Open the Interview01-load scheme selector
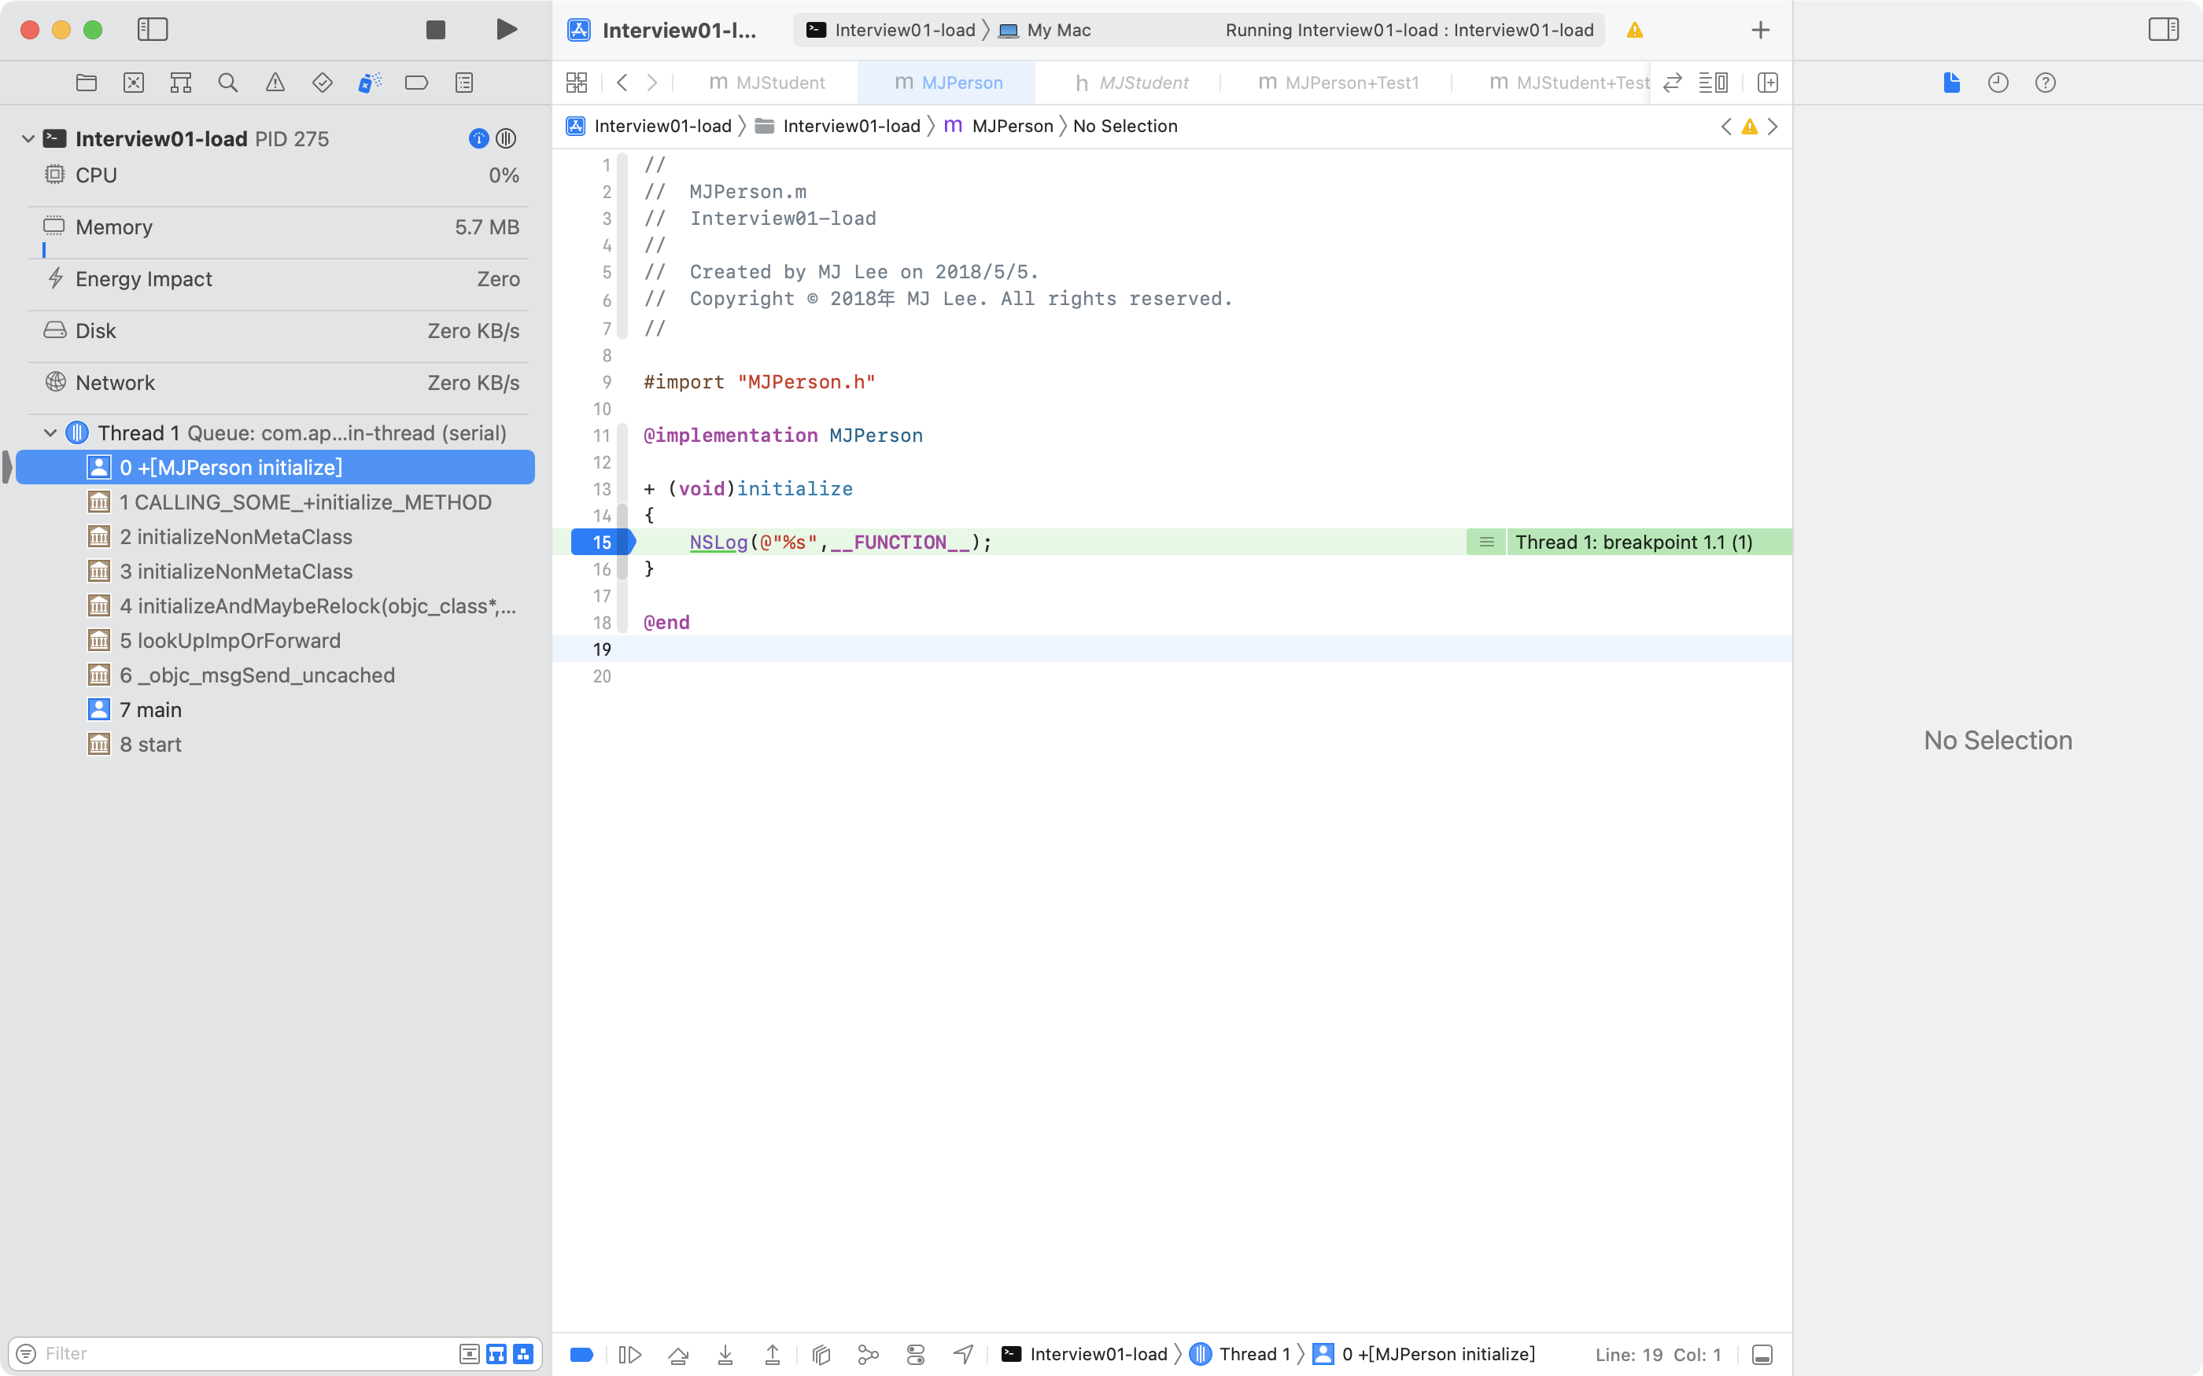Viewport: 2203px width, 1376px height. (891, 30)
